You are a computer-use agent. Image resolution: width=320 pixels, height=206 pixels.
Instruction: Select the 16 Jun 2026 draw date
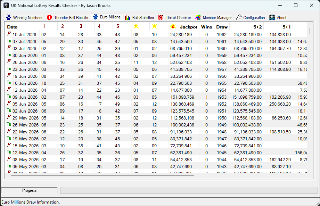pos(25,83)
